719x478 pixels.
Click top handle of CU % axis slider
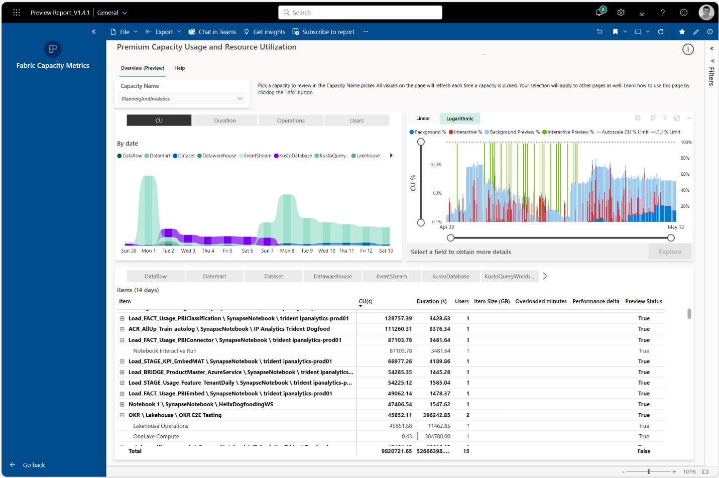421,142
